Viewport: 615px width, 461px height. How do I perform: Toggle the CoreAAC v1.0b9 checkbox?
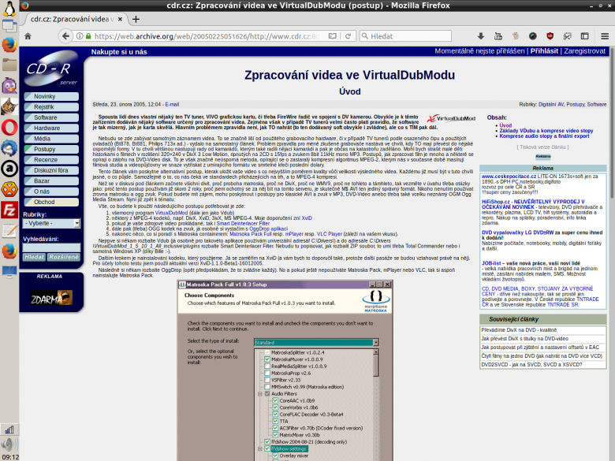[x=275, y=400]
